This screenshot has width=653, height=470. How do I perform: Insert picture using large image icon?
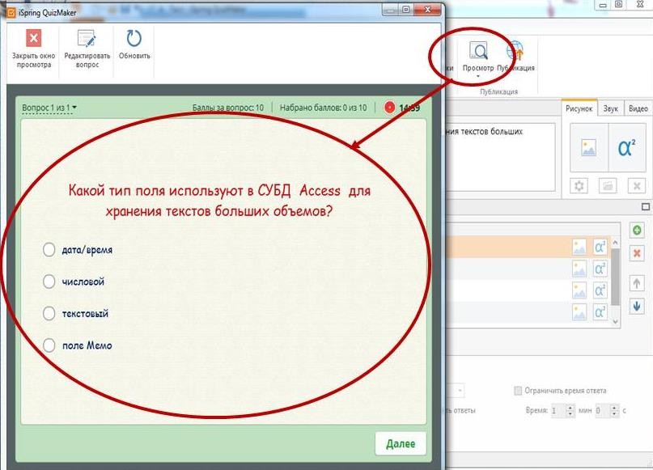(588, 148)
